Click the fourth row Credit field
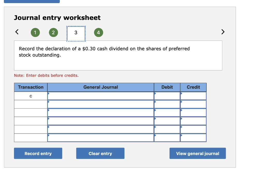 193,121
